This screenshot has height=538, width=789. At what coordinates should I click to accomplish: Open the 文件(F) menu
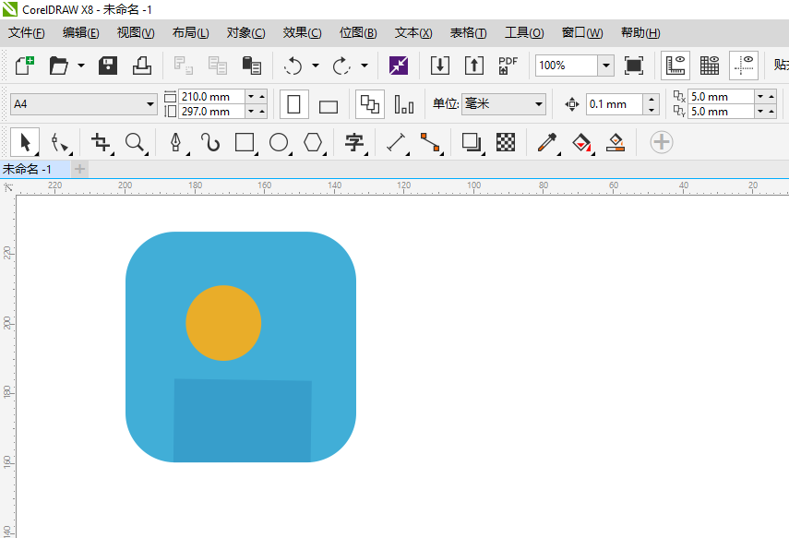tap(26, 32)
